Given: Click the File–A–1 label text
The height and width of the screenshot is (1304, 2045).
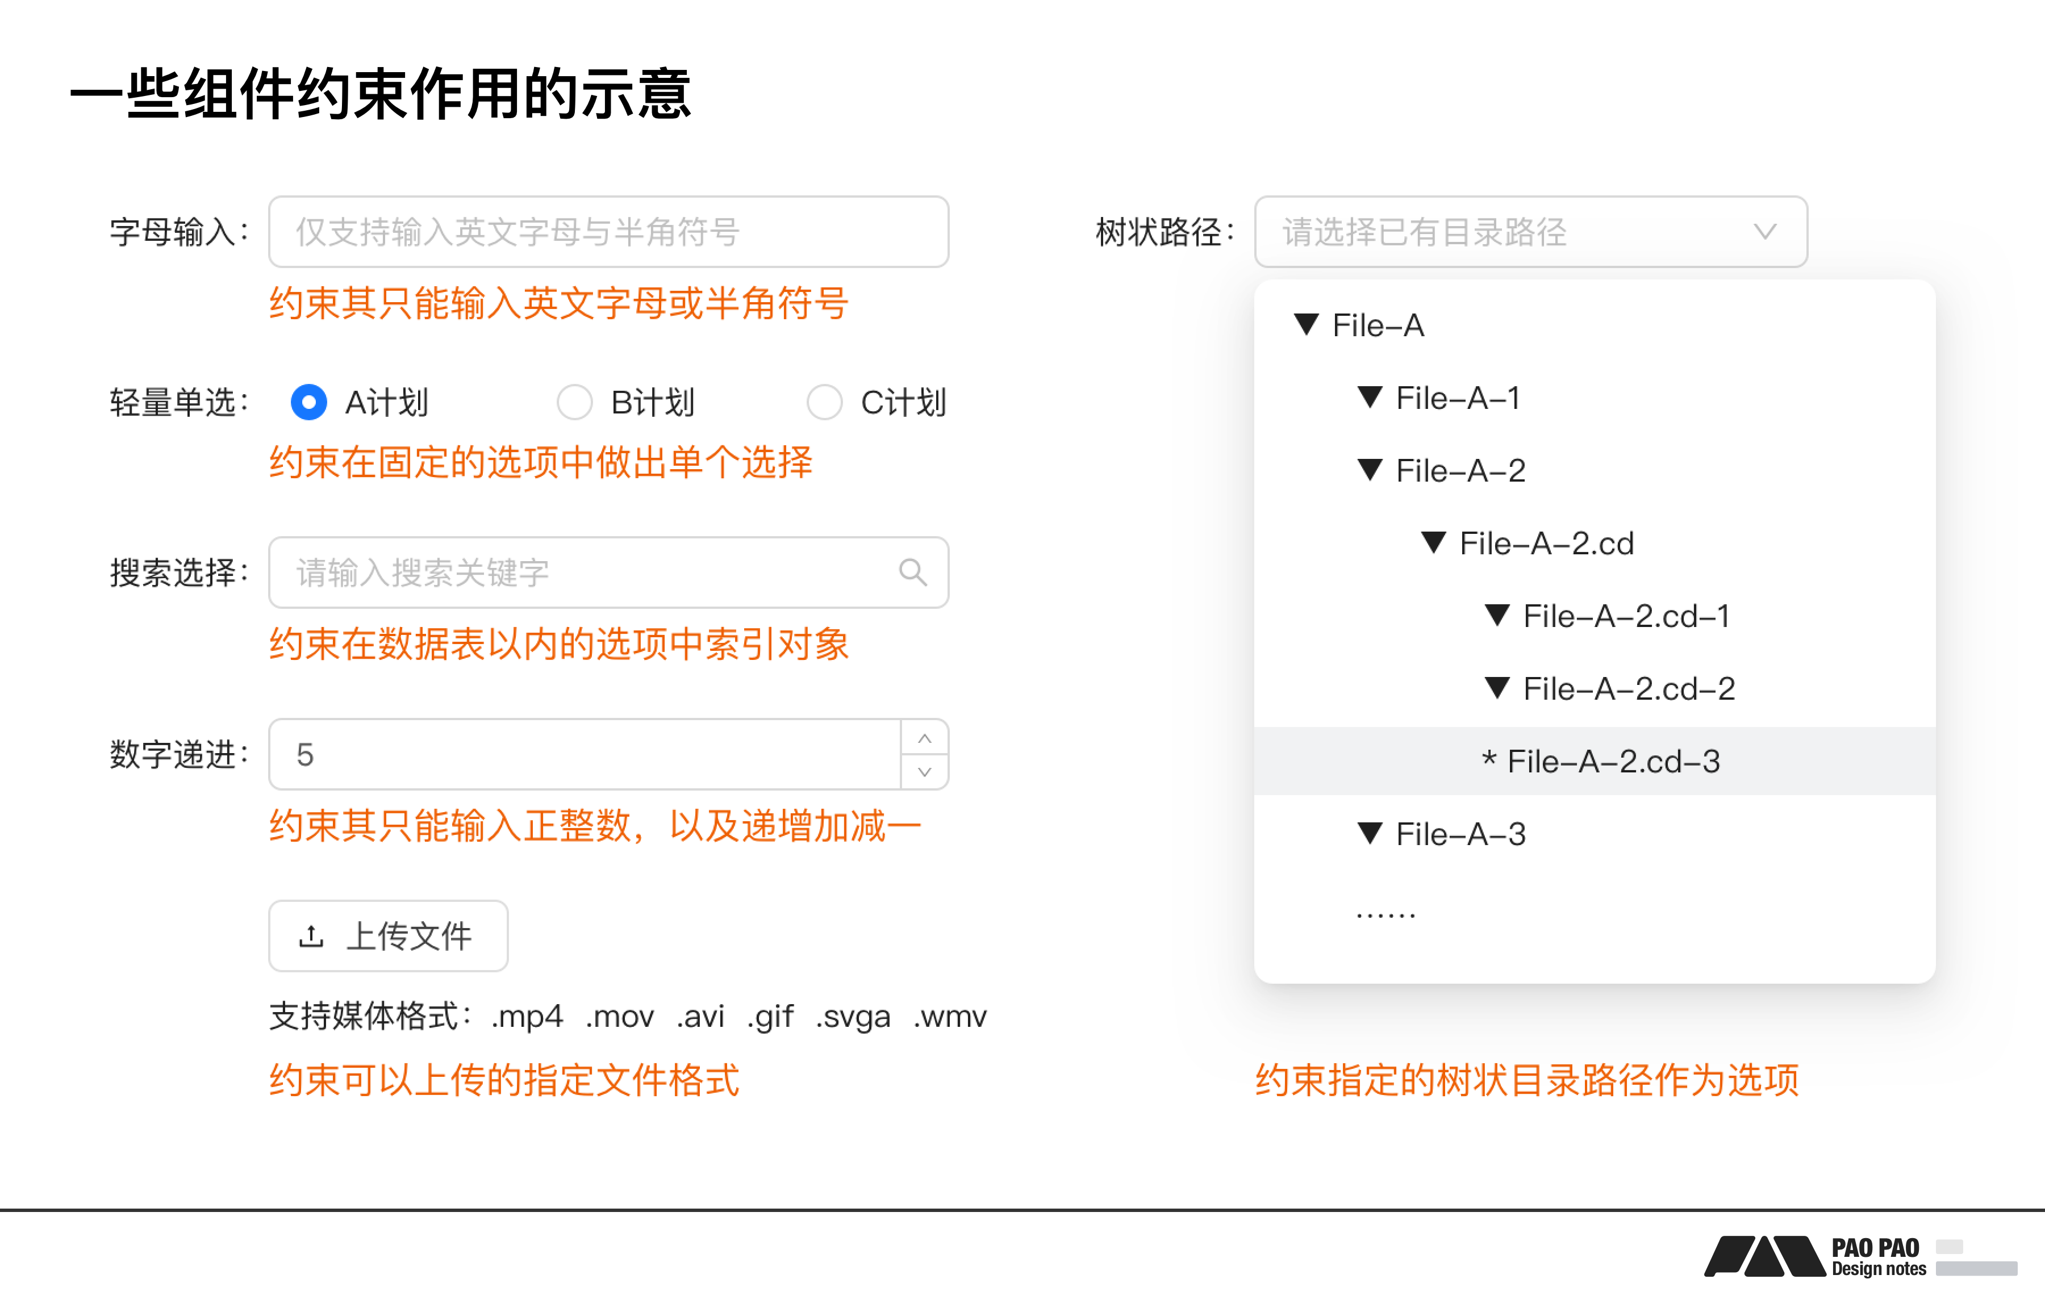Looking at the screenshot, I should click(1457, 398).
